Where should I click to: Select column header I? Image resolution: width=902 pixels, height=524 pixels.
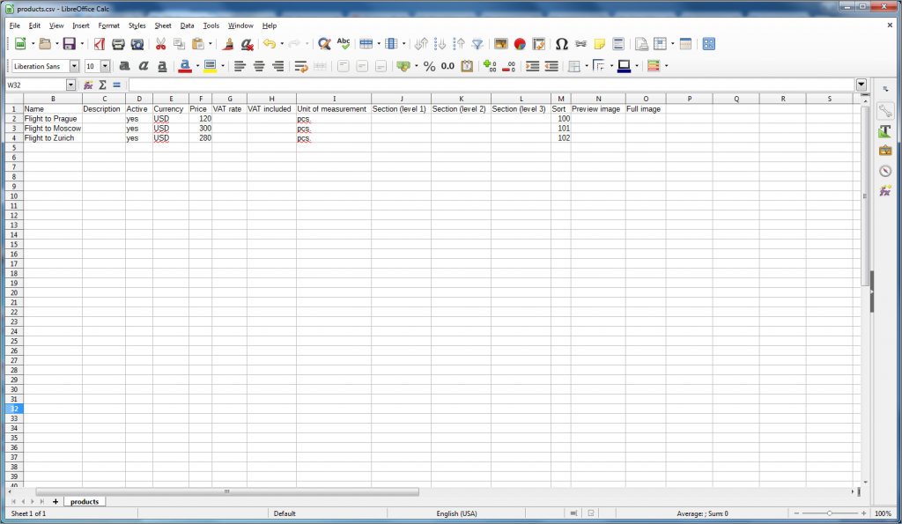click(334, 99)
